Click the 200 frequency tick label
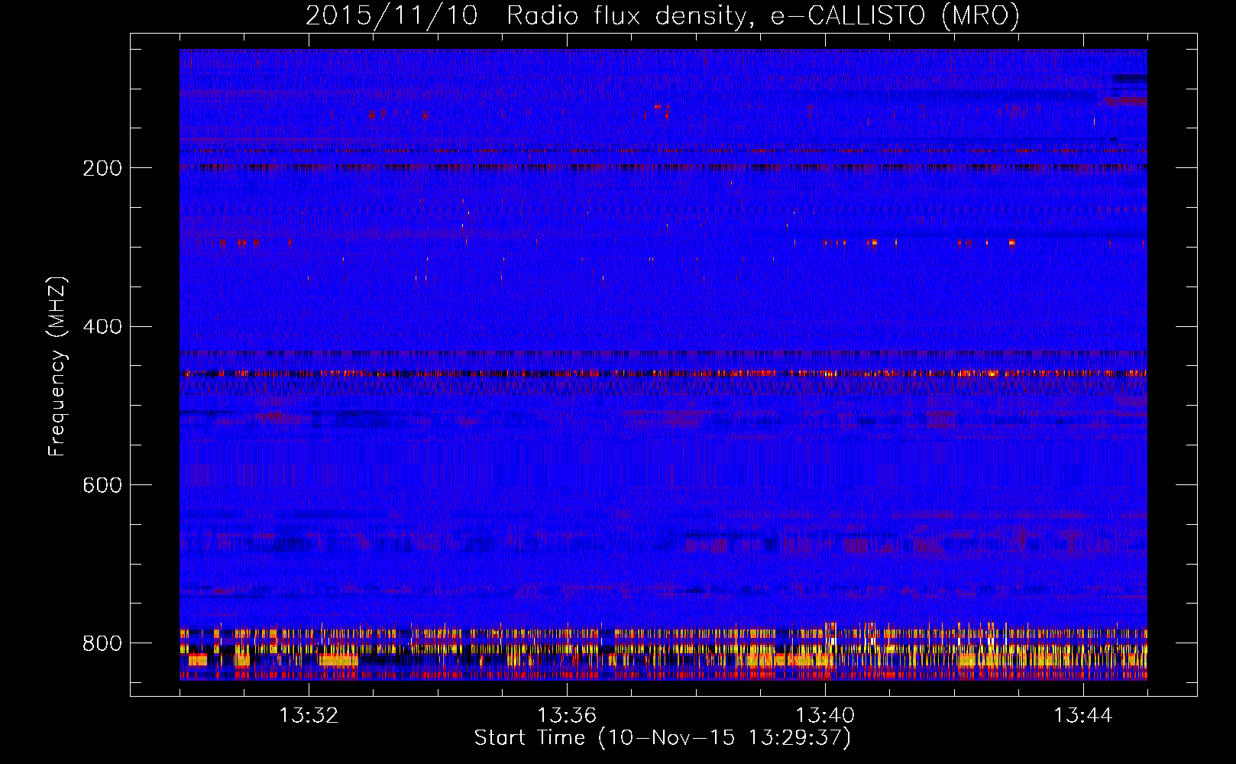This screenshot has width=1236, height=764. [102, 168]
